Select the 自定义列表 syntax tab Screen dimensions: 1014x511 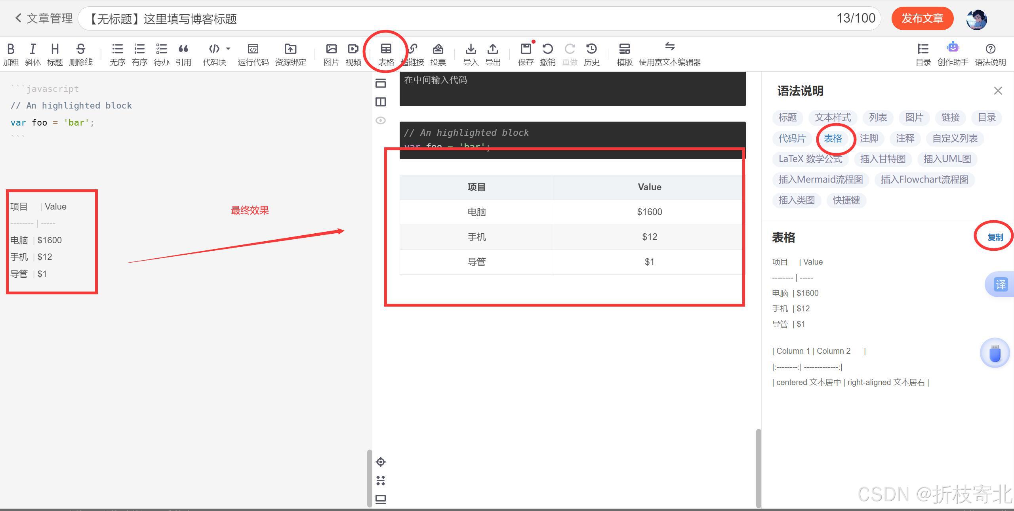[955, 138]
